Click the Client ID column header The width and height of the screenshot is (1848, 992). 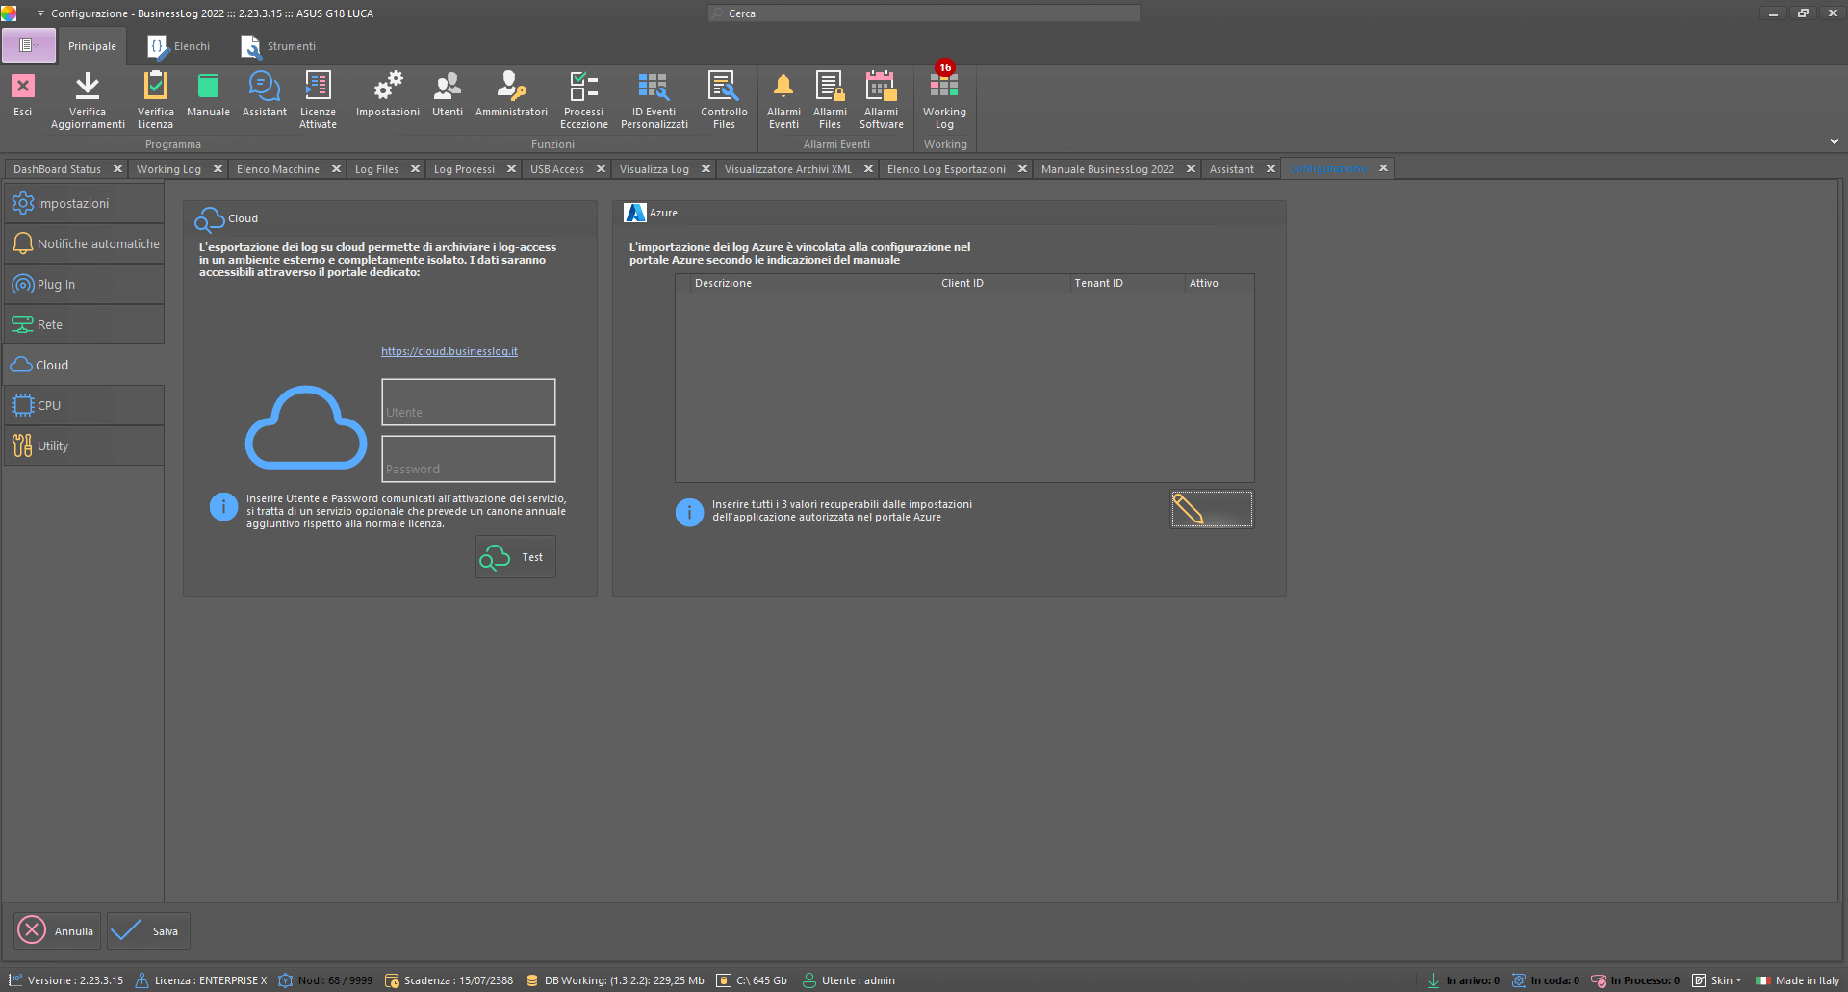[1002, 283]
